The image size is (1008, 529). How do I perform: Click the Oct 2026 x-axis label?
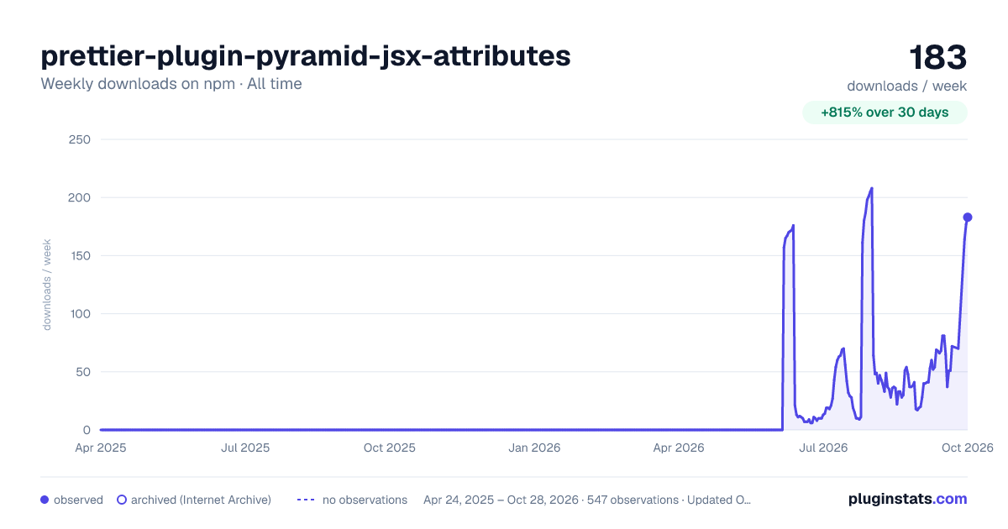click(967, 448)
